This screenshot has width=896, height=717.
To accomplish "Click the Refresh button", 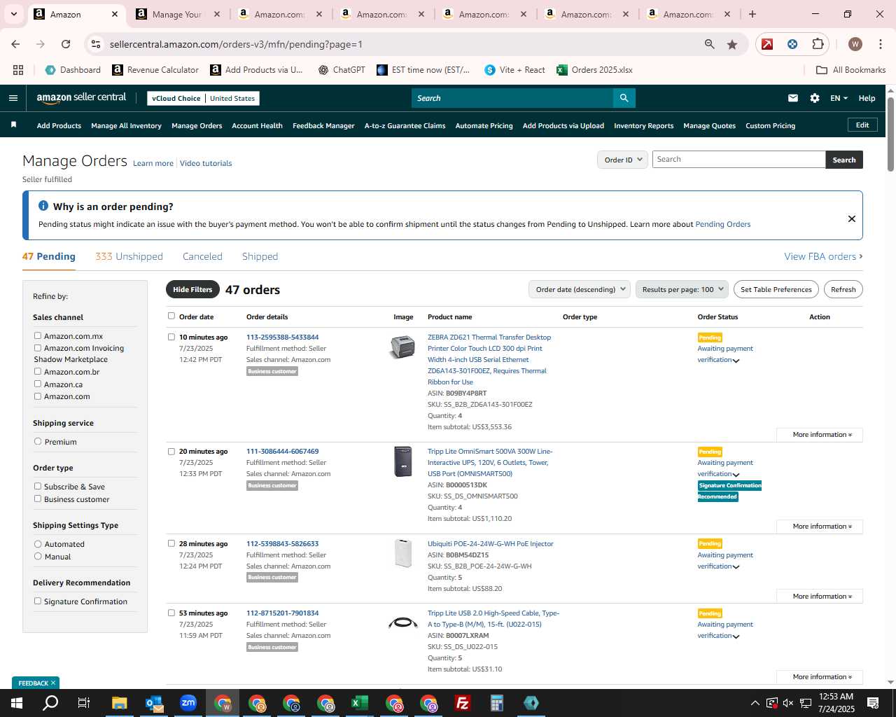I will [843, 289].
